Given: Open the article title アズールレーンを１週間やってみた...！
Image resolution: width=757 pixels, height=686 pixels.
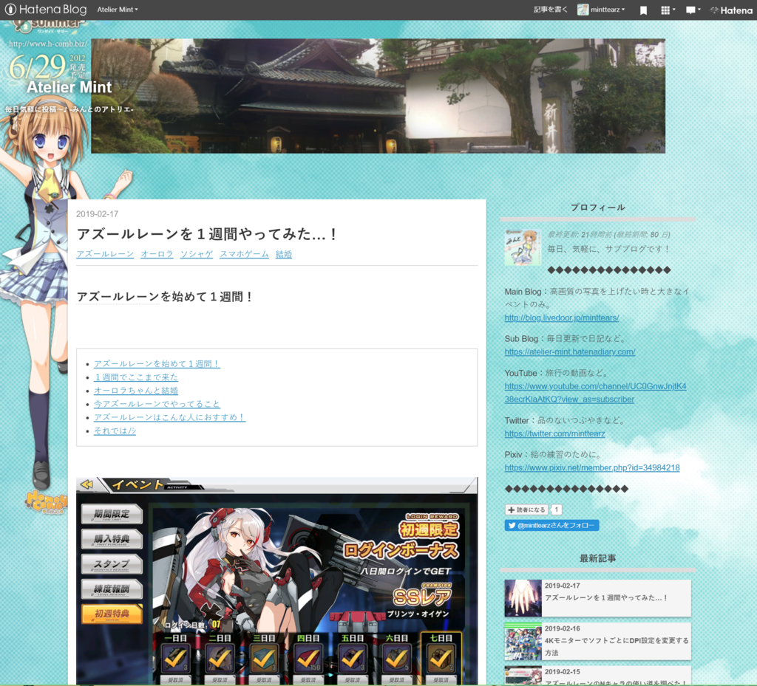Looking at the screenshot, I should click(207, 234).
